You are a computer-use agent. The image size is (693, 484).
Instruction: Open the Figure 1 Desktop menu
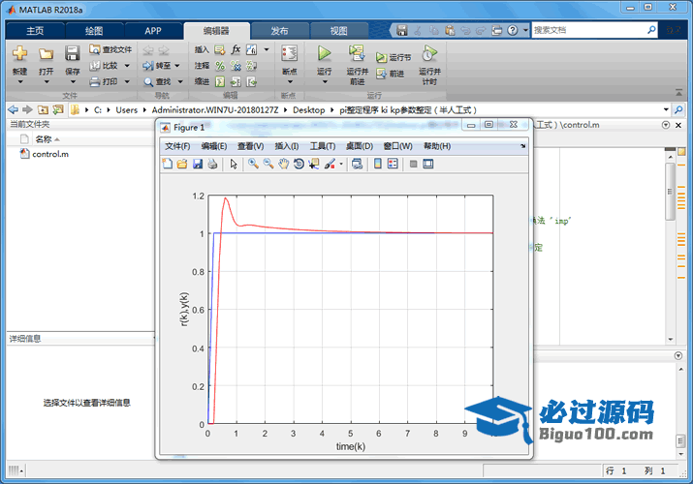click(x=360, y=146)
